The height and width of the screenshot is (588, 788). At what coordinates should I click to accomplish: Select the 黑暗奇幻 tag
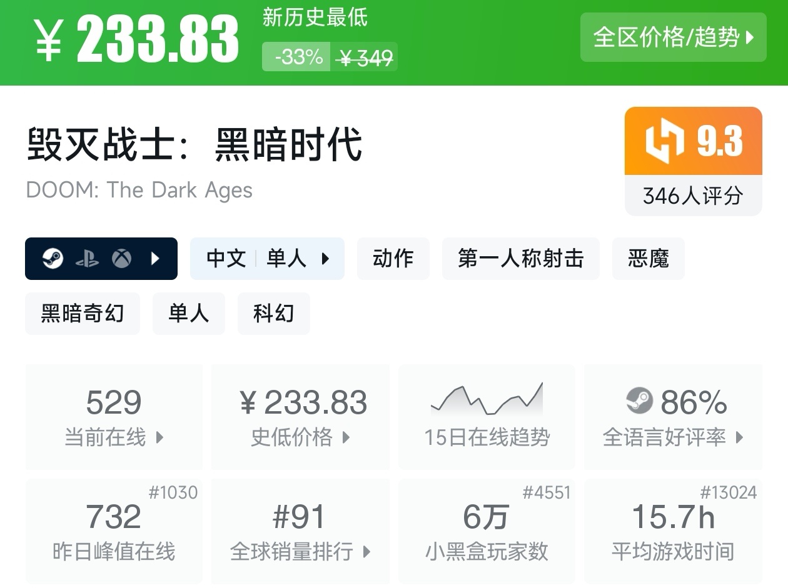82,314
